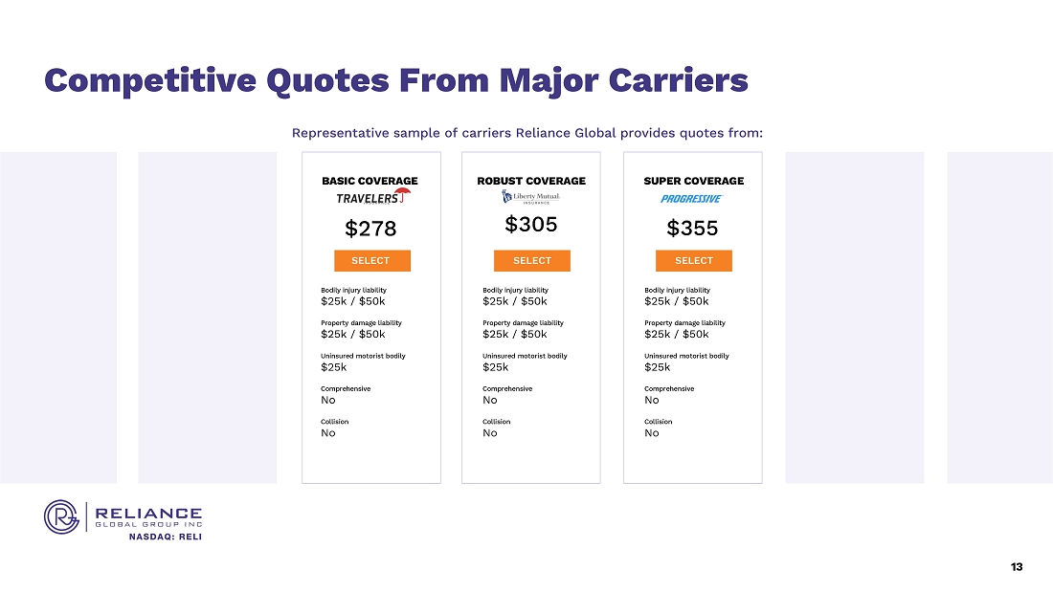Click the Progressive logo
1053x592 pixels.
coord(692,199)
